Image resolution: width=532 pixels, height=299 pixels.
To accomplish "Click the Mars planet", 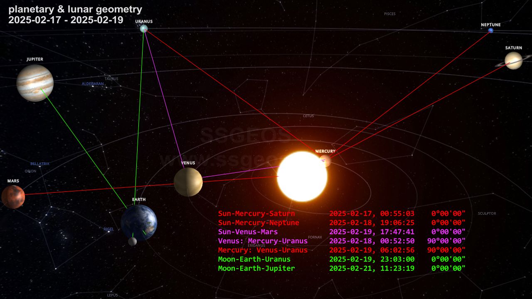I will tap(13, 197).
